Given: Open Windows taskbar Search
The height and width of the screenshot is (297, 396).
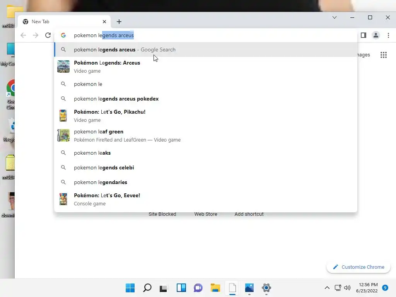Looking at the screenshot, I should (147, 288).
